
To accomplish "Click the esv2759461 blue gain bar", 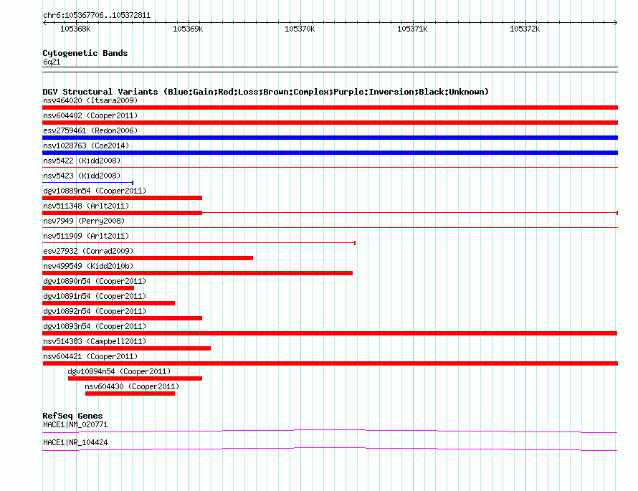I will (330, 138).
